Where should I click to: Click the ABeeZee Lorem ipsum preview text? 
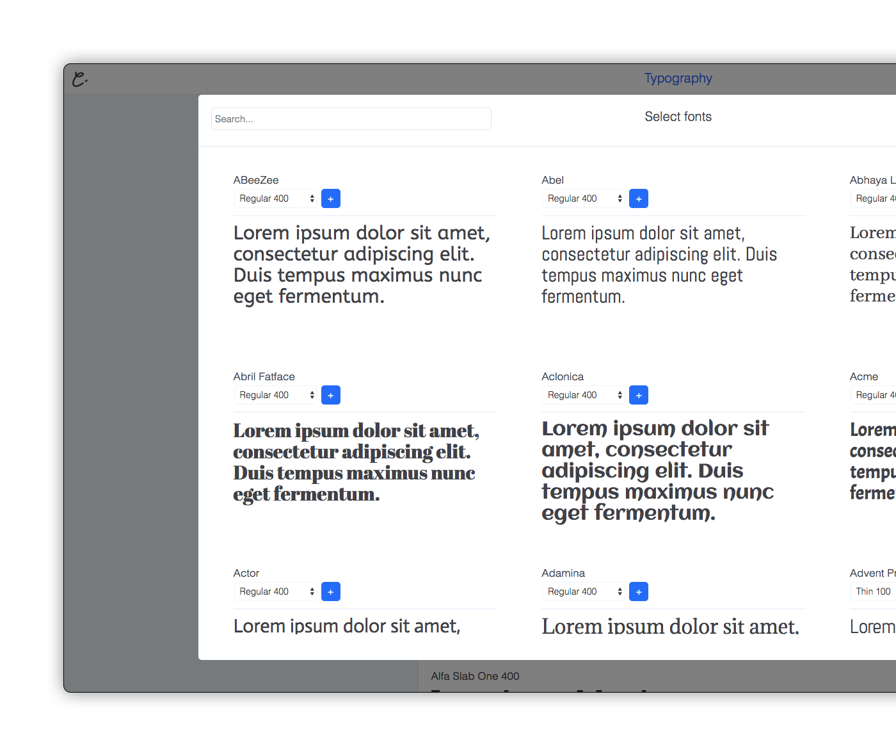tap(362, 264)
